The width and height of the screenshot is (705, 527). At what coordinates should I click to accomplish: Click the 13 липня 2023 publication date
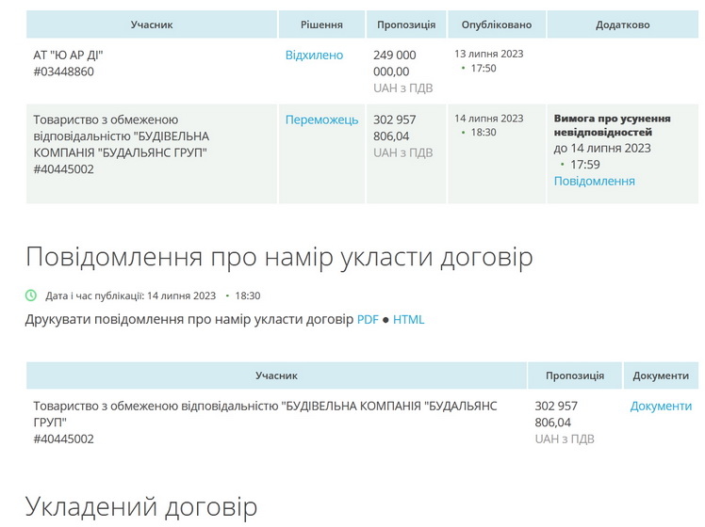point(488,54)
